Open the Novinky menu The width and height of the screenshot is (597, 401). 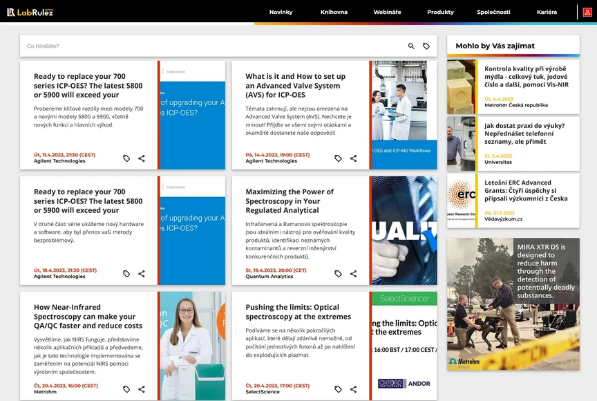pos(281,12)
